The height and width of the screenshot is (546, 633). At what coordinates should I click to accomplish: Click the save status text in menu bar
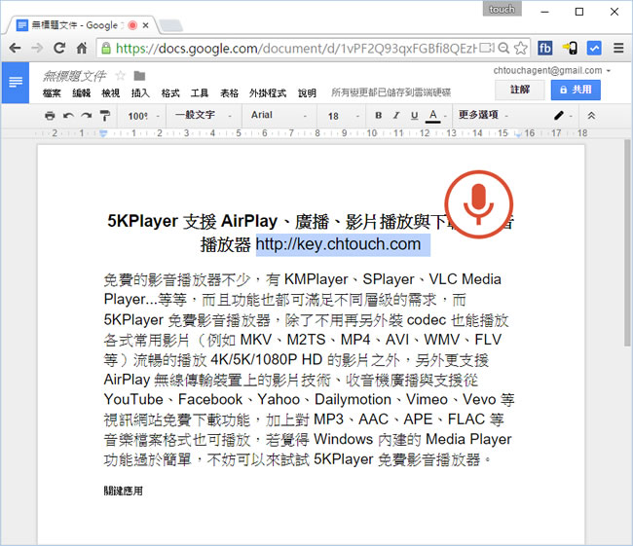(391, 92)
